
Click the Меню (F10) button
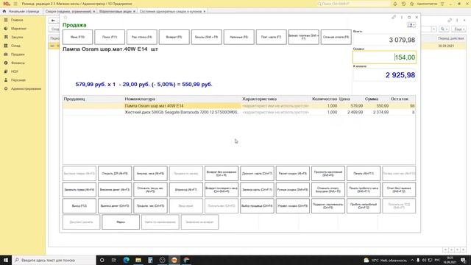(x=77, y=37)
